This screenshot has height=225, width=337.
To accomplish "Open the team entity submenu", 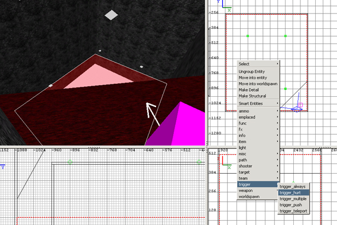I will tap(258, 178).
